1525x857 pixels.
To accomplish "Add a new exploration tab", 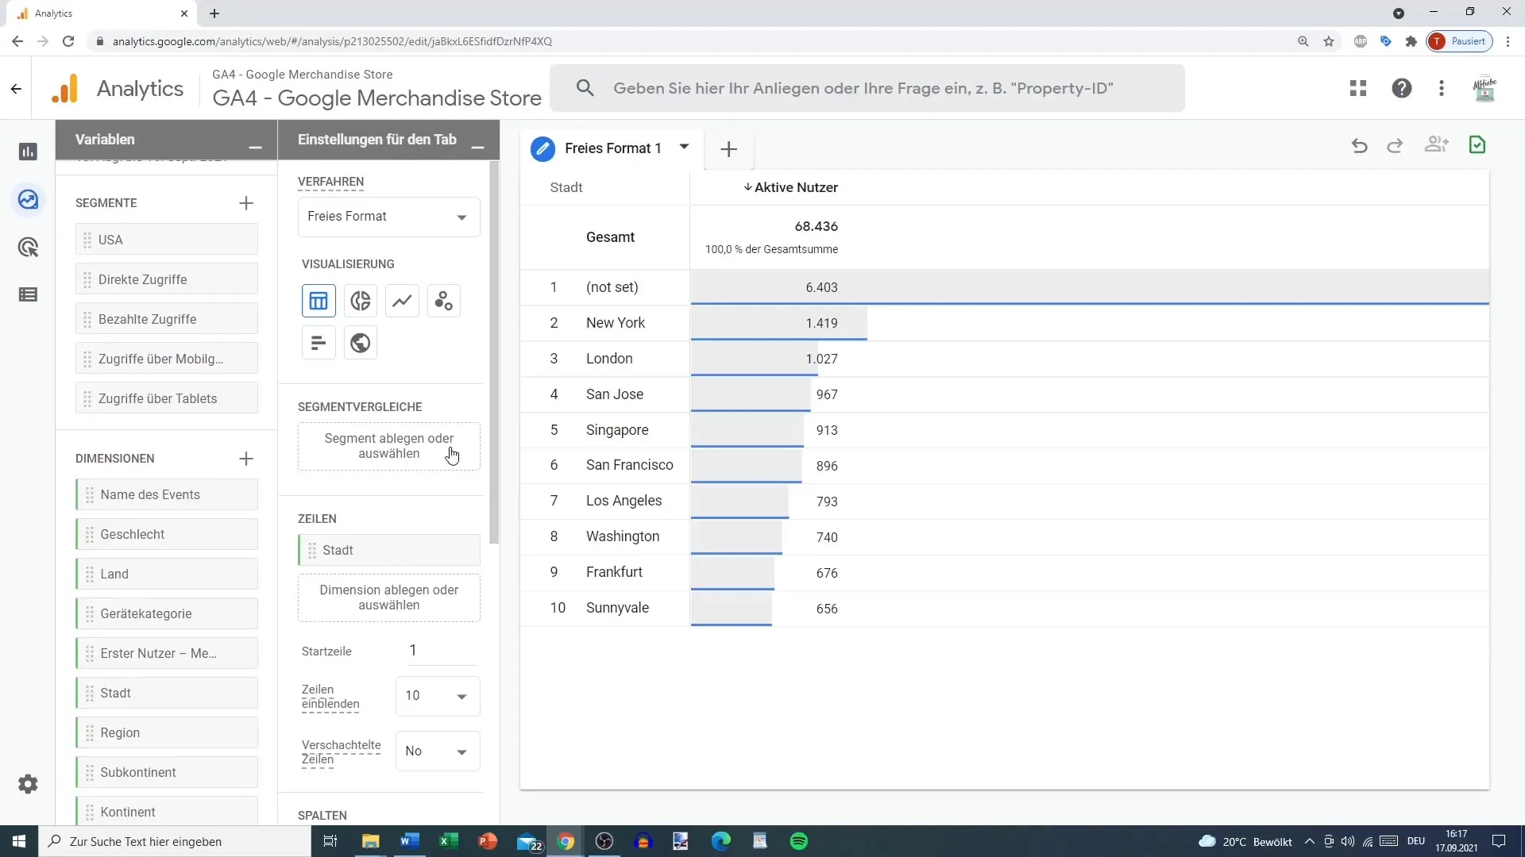I will [728, 149].
